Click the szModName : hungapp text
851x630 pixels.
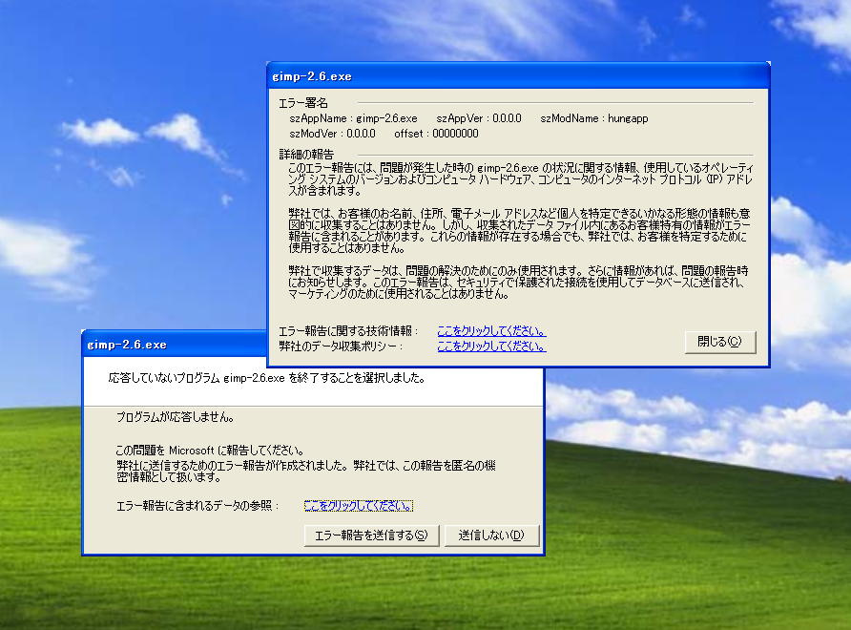pos(594,118)
